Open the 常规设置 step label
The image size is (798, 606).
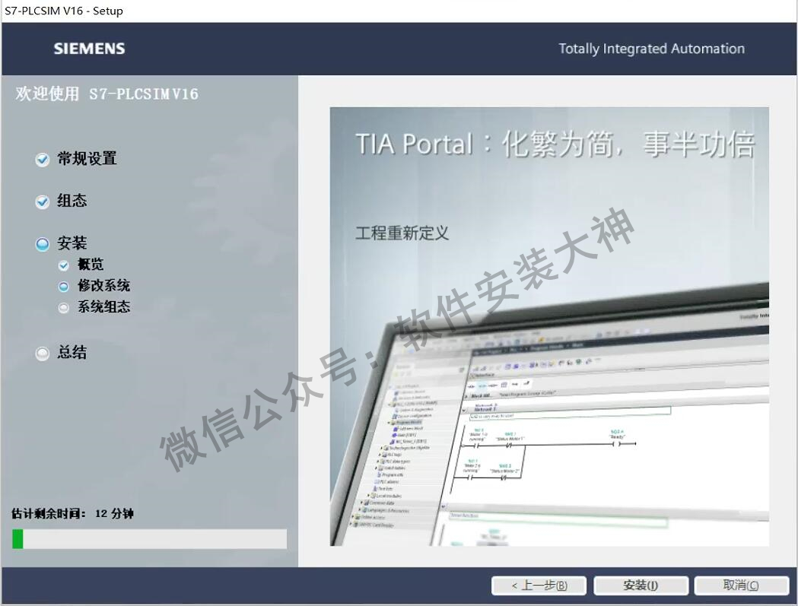pos(87,159)
